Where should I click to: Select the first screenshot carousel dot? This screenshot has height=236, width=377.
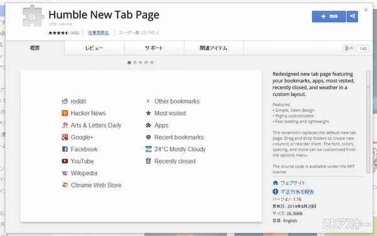click(129, 63)
